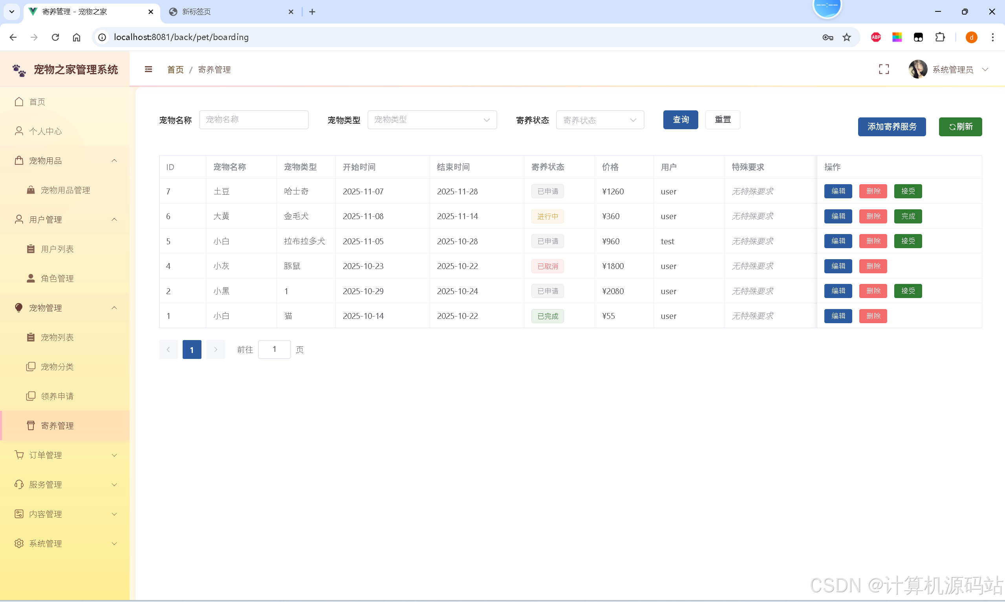Viewport: 1005px width, 602px height.
Task: Expand the 服务管理 sidebar group
Action: coord(65,484)
